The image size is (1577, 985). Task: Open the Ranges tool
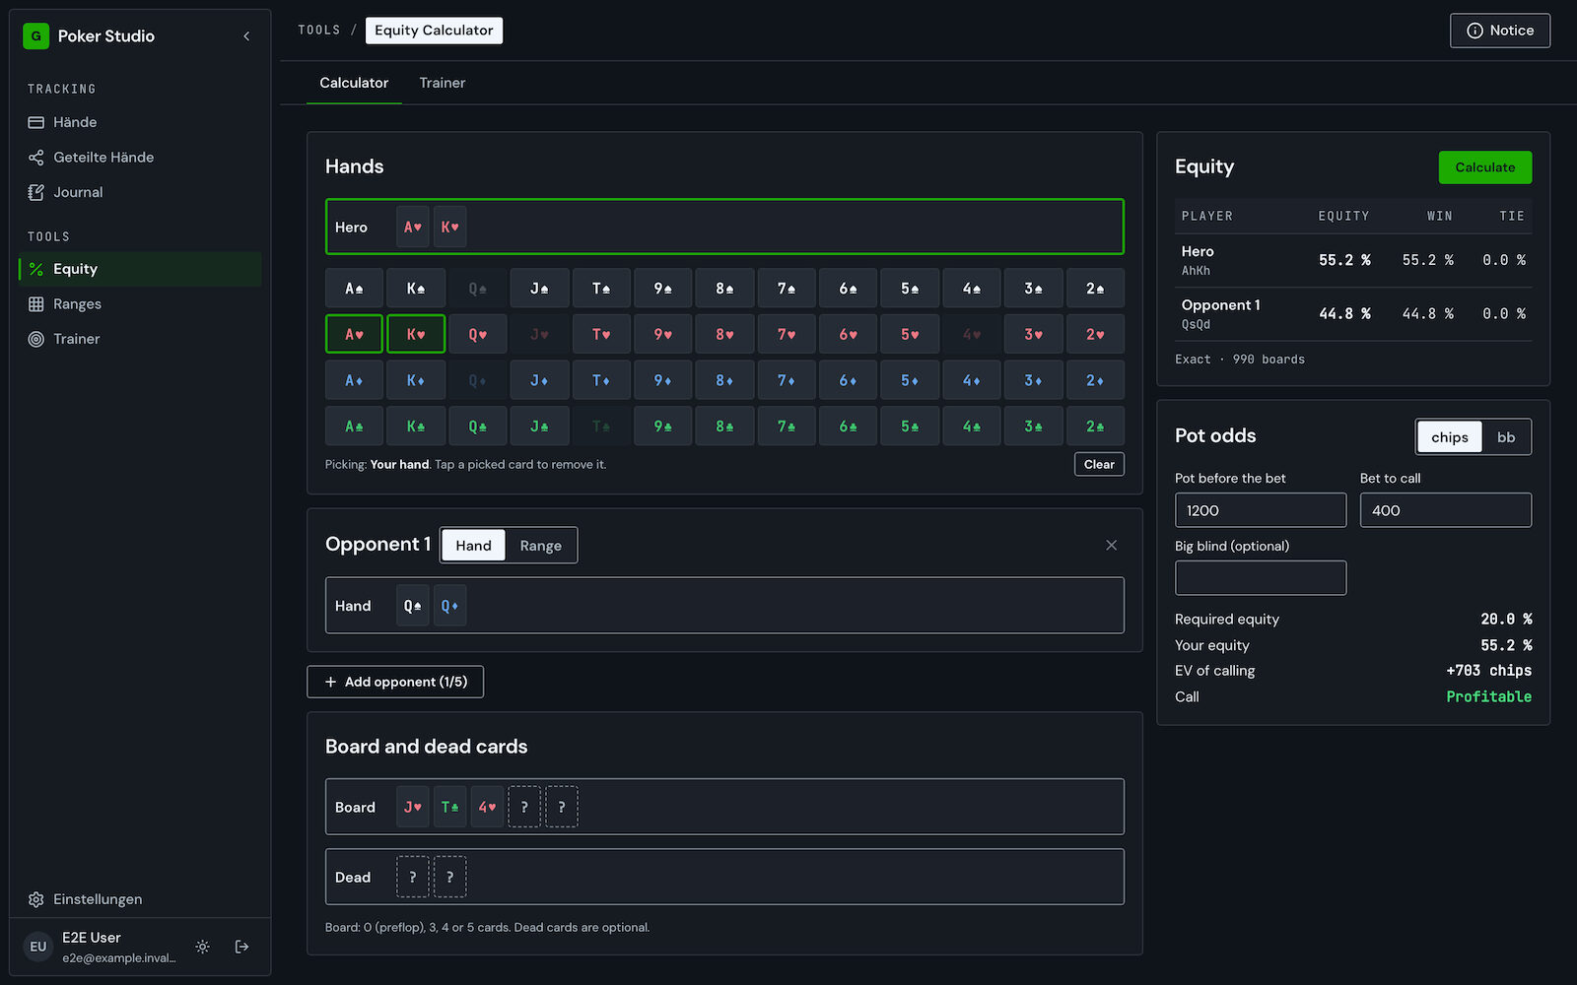[x=140, y=304]
